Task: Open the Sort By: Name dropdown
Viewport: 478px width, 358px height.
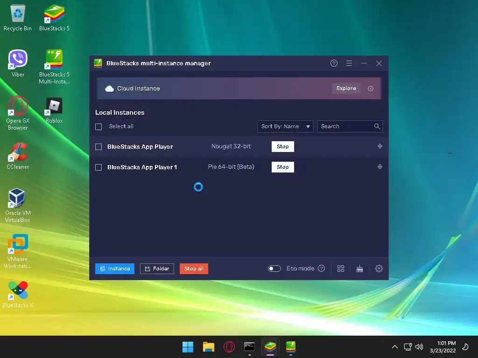Action: (x=285, y=126)
